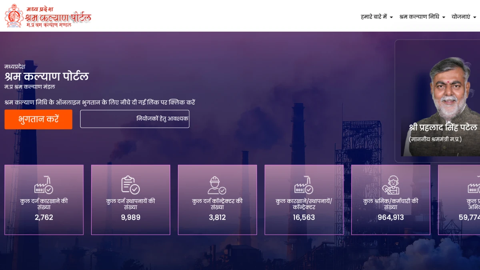The width and height of the screenshot is (480, 270).
Task: Click factory icon above कुल कारखाने/स्थापनायें/कॉन्ट्रेक्टर
Action: coord(304,185)
